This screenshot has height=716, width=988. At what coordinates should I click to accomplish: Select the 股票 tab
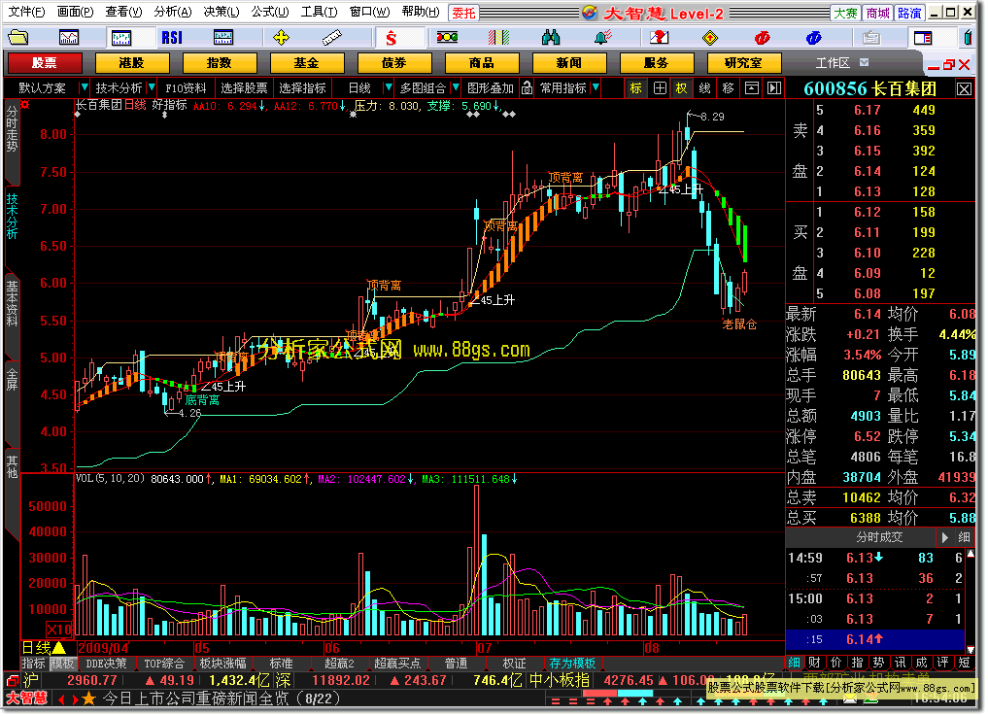click(x=44, y=63)
